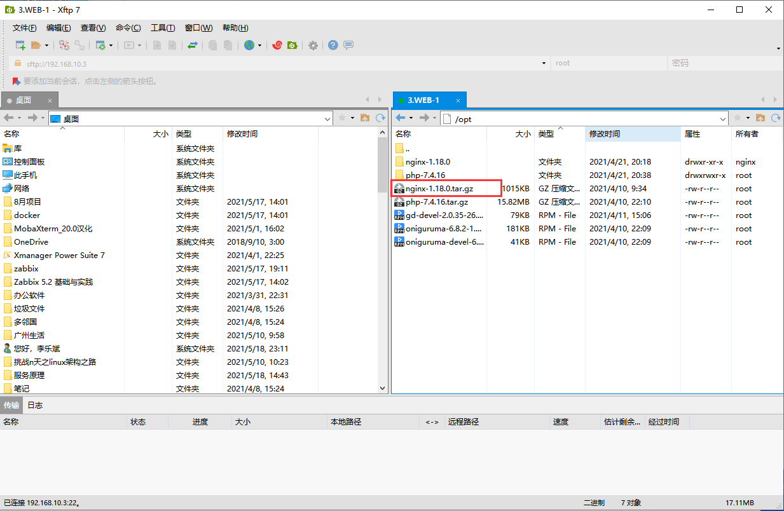Open toolbar overflow options arrow
Viewport: 784px width, 511px height.
pyautogui.click(x=779, y=49)
